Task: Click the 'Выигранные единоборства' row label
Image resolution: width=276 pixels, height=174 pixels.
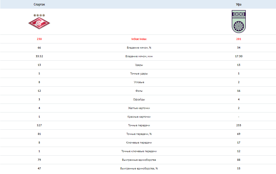Action: pos(139,160)
